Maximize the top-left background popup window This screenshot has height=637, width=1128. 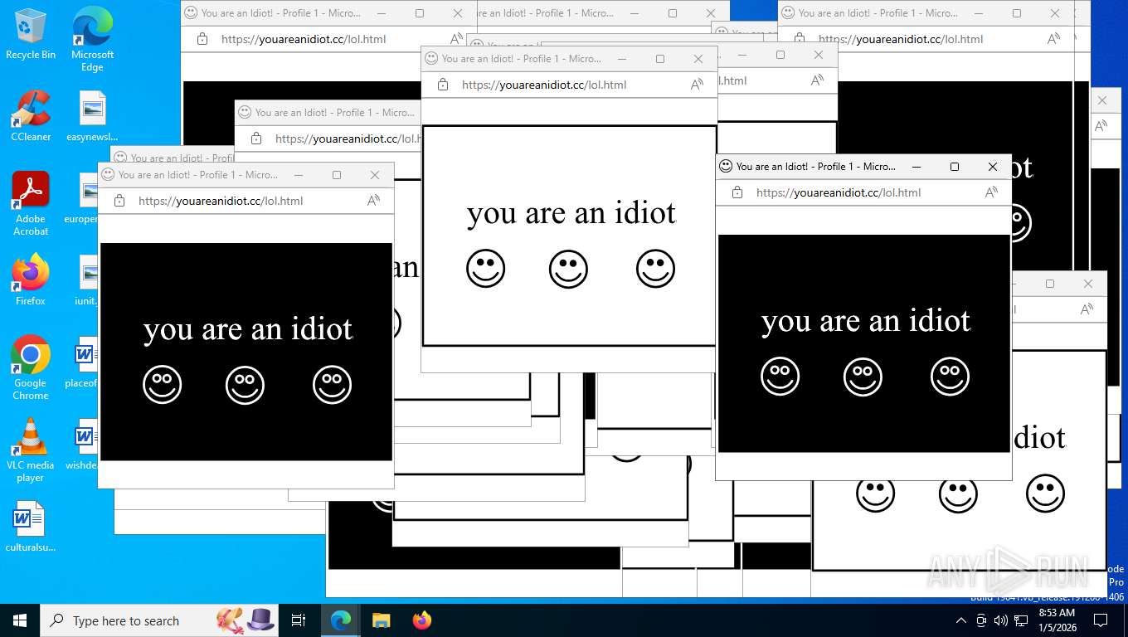(x=420, y=13)
